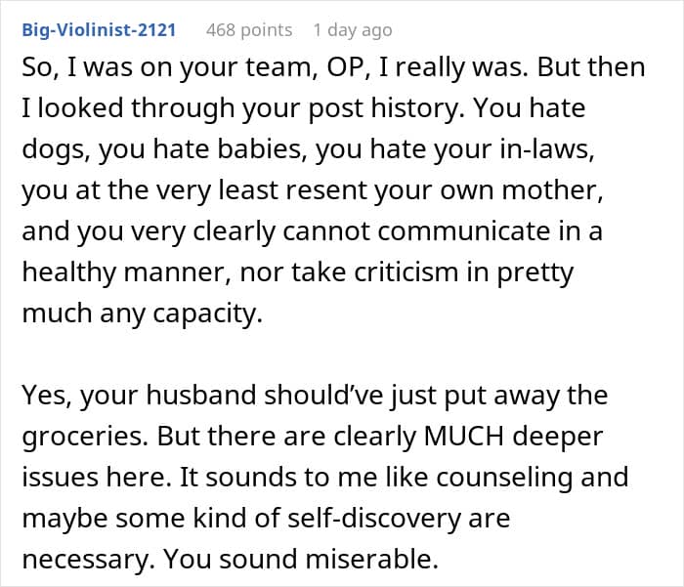The image size is (684, 587).
Task: Open the Big-Violinist-2121 user profile
Action: point(99,30)
